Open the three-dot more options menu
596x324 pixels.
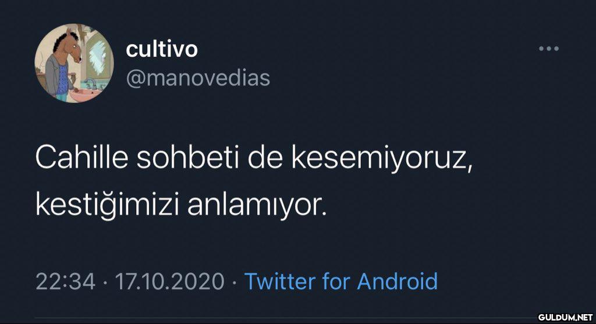(548, 49)
